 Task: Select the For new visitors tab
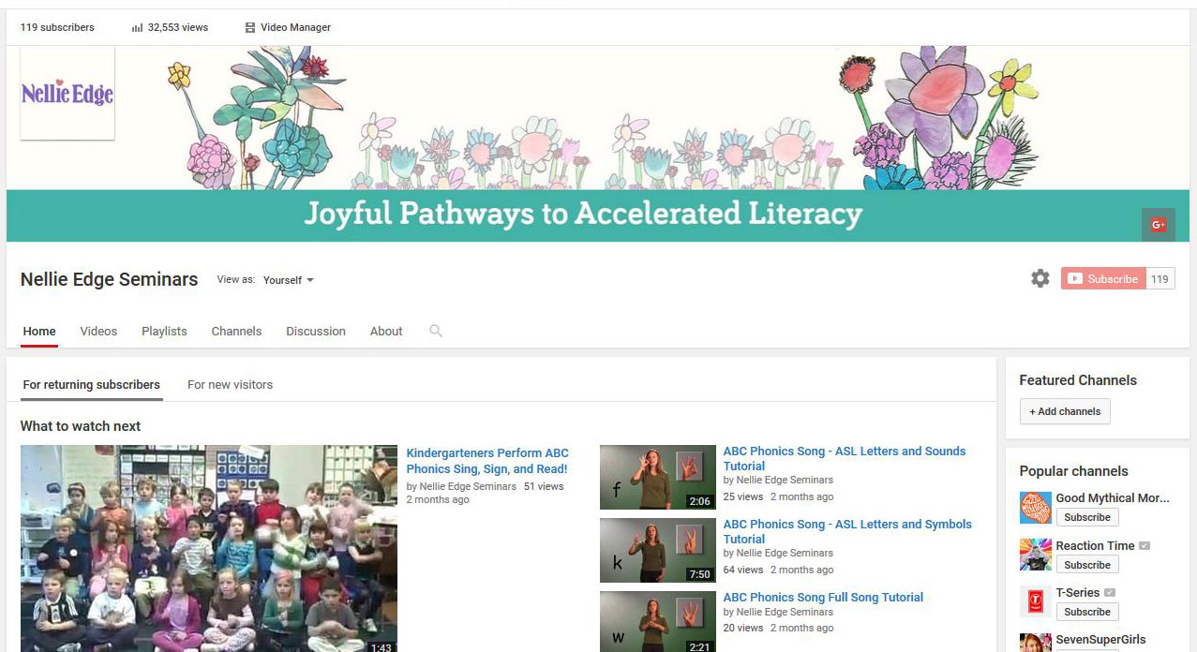point(230,385)
